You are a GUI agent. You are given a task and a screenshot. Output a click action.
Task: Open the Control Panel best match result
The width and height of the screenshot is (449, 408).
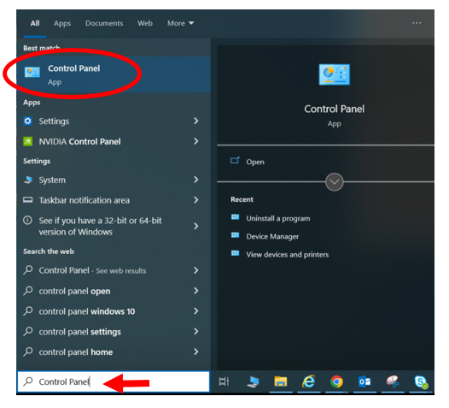click(x=114, y=74)
